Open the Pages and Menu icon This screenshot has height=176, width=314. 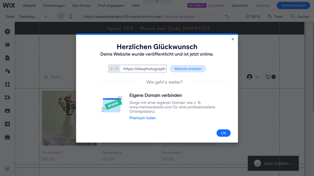click(7, 58)
